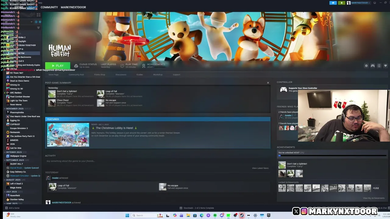Viewport: 390px width, 219px height.
Task: Click the Leap of Fail summary achievement icon
Action: pyautogui.click(x=101, y=94)
